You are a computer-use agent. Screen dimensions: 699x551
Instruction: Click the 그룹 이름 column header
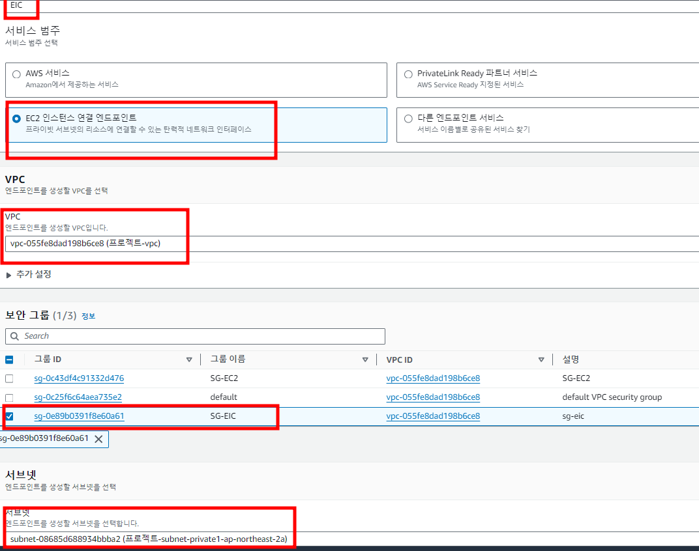click(x=228, y=360)
